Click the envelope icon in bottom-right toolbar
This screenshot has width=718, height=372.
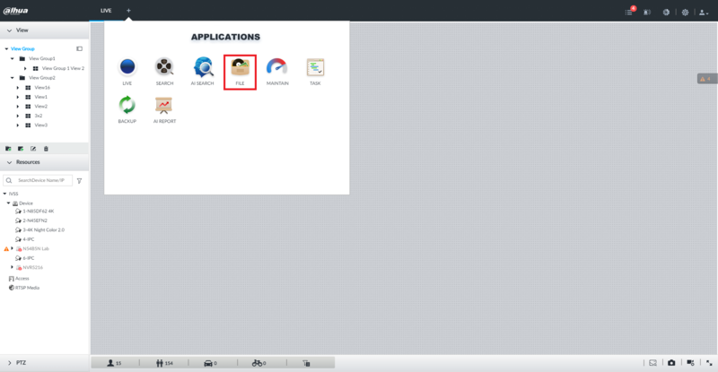653,363
